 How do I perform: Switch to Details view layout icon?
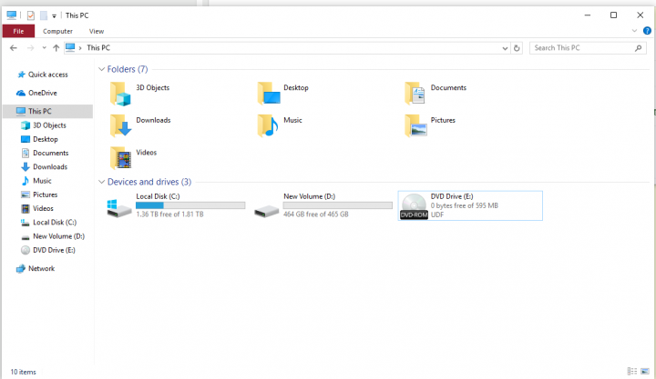pos(631,371)
